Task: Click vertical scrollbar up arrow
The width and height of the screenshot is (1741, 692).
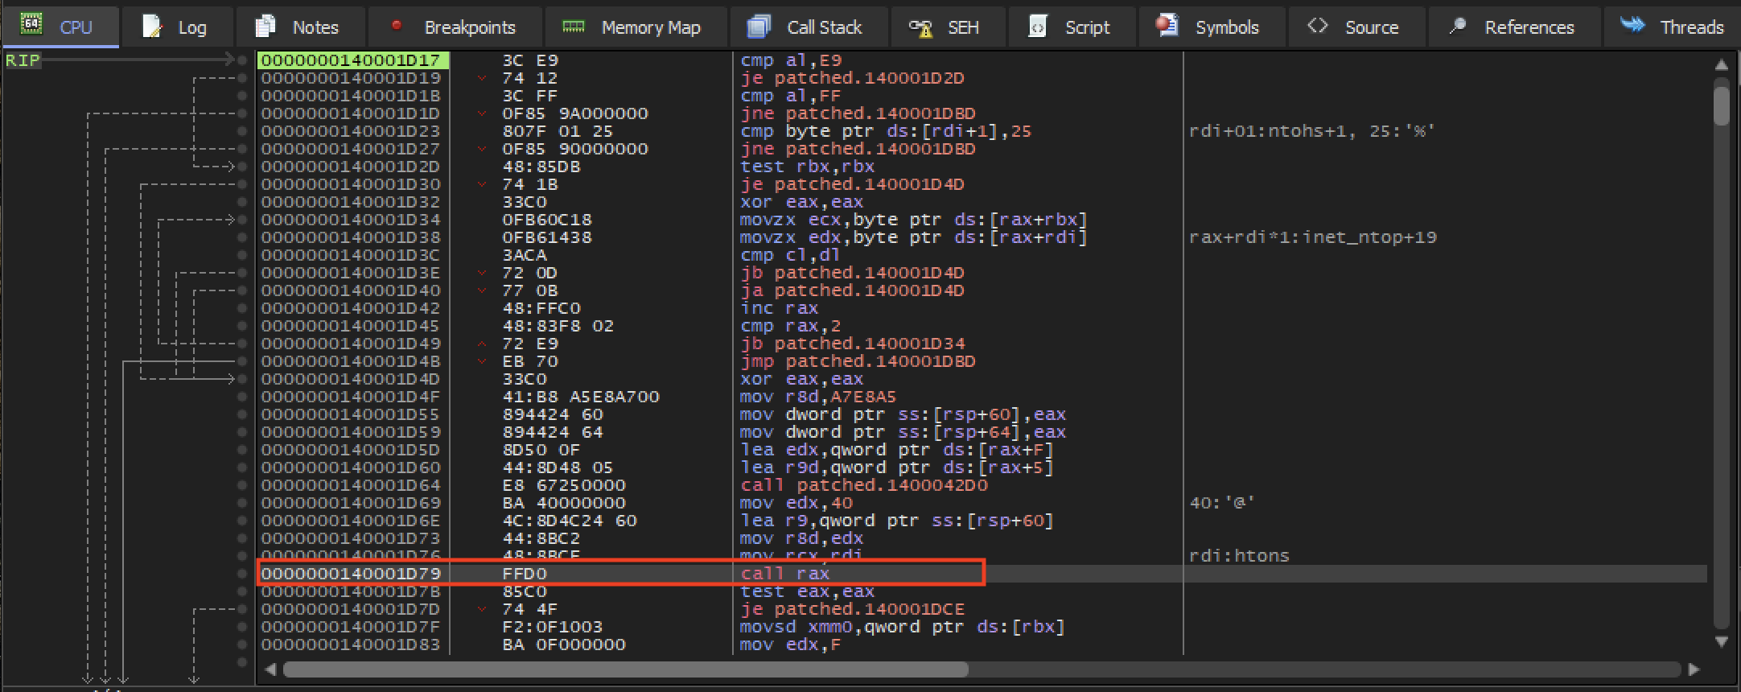Action: [1721, 64]
